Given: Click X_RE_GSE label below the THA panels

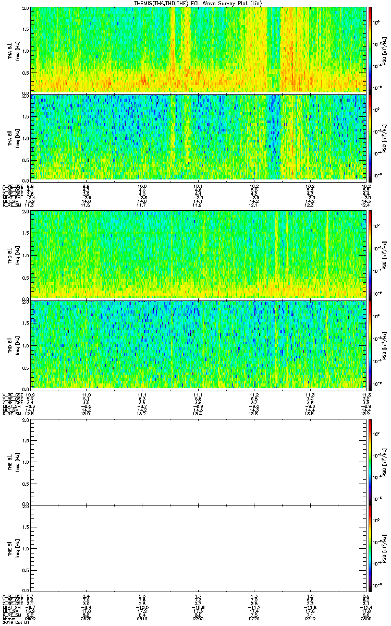Looking at the screenshot, I should (x=11, y=186).
